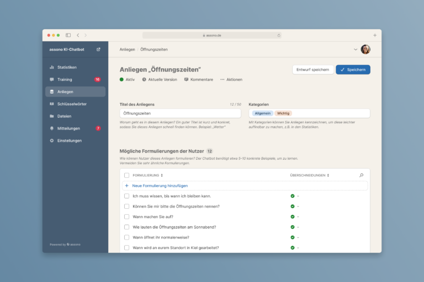424x282 pixels.
Task: Open Statistiken in sidebar
Action: [x=75, y=67]
